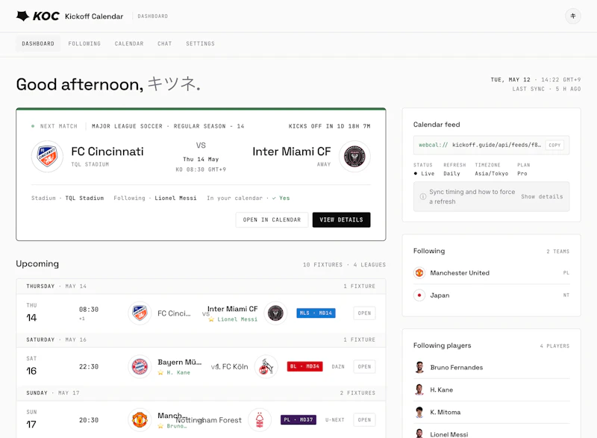Click the 'Lionel Messi' following label in match card

click(x=175, y=198)
